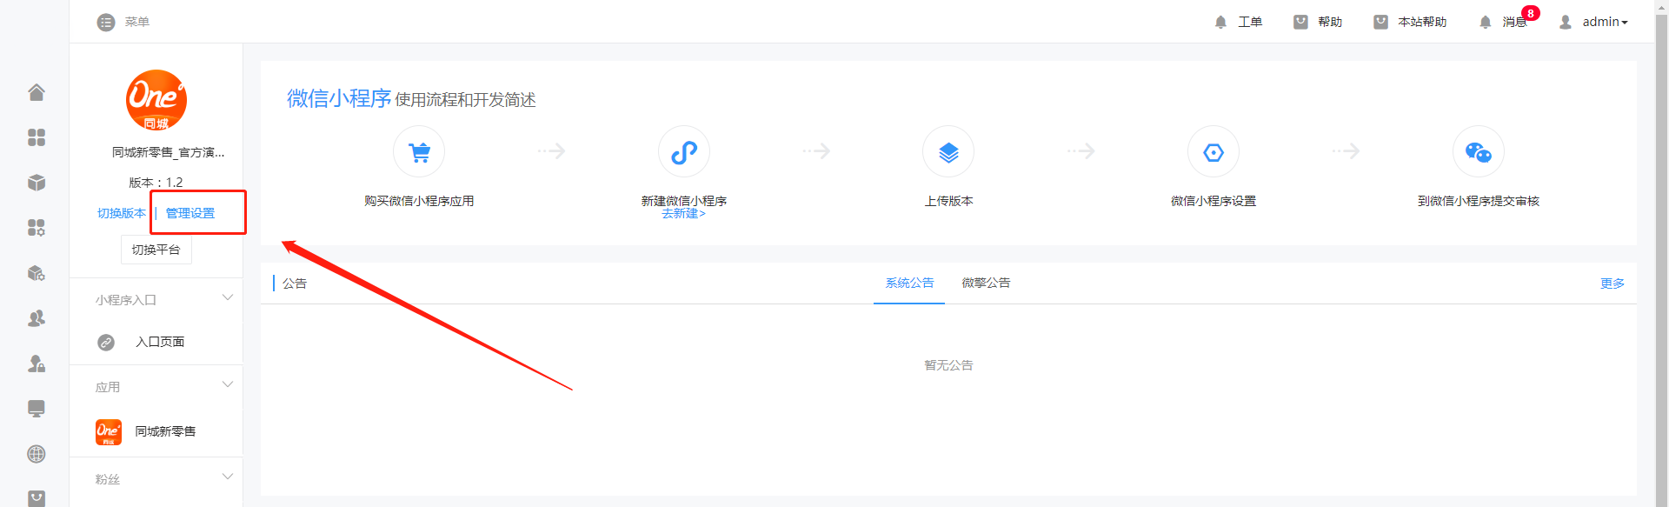Click the 版本：1.2 text
The width and height of the screenshot is (1669, 507).
tap(156, 183)
